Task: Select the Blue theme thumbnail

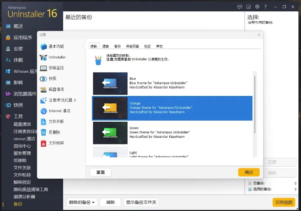Action: (x=110, y=83)
